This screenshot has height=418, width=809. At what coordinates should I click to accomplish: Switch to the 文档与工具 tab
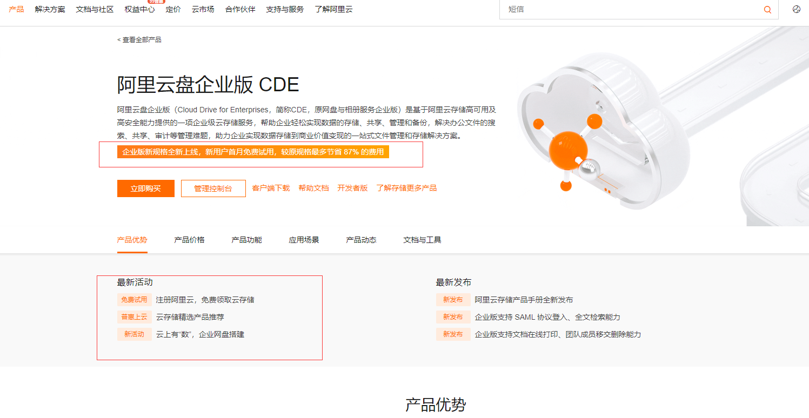click(422, 240)
